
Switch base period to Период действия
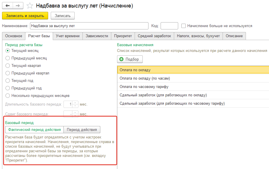click(x=82, y=129)
